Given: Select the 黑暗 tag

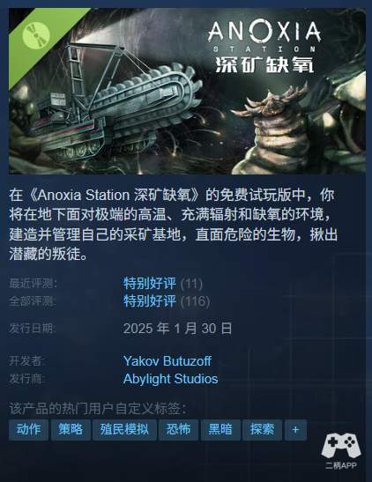Looking at the screenshot, I should (x=220, y=430).
